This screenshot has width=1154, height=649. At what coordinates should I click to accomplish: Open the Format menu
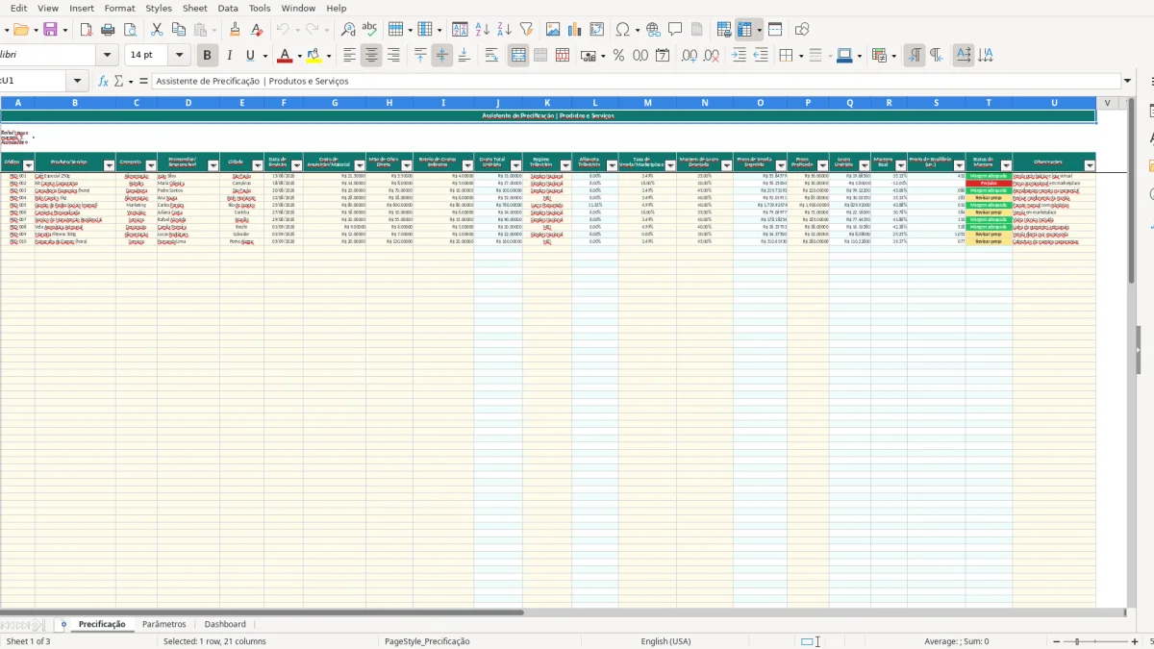point(120,8)
